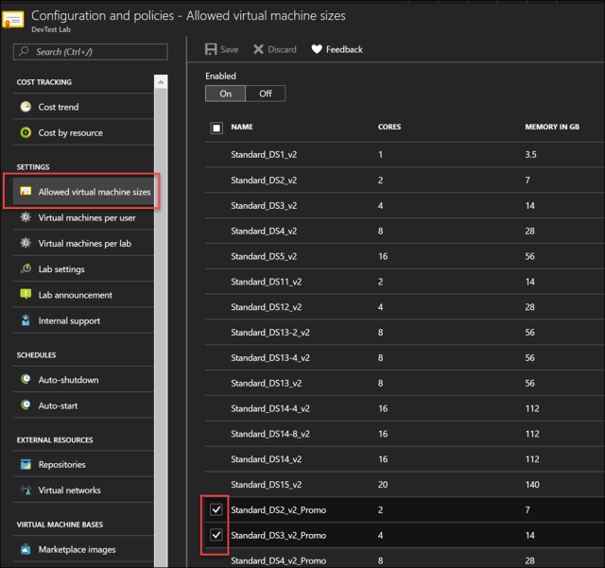The image size is (605, 568).
Task: Open Virtual machines per user icon
Action: [x=26, y=217]
